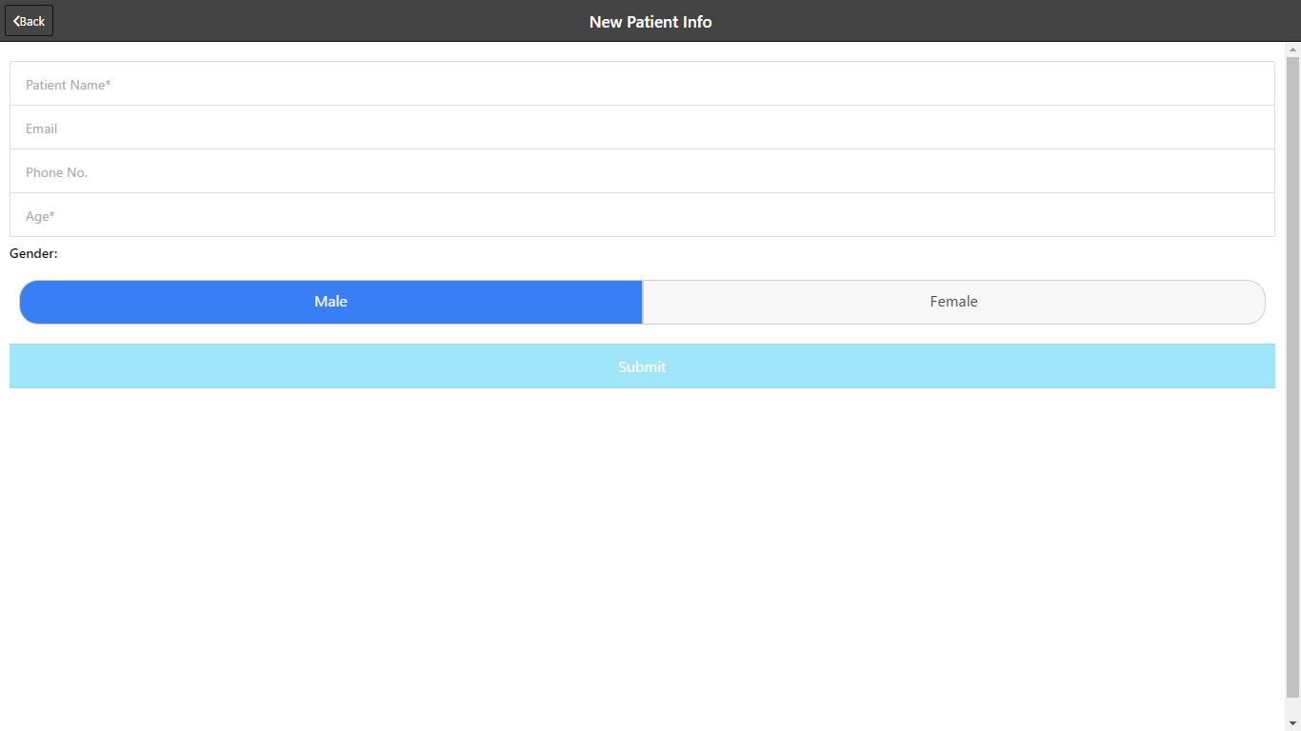Click the Age input field

[642, 216]
